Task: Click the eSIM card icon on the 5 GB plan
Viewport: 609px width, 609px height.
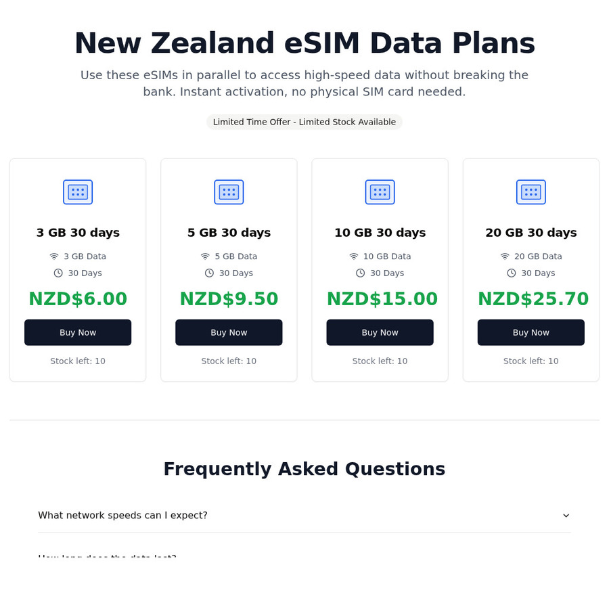Action: point(229,191)
